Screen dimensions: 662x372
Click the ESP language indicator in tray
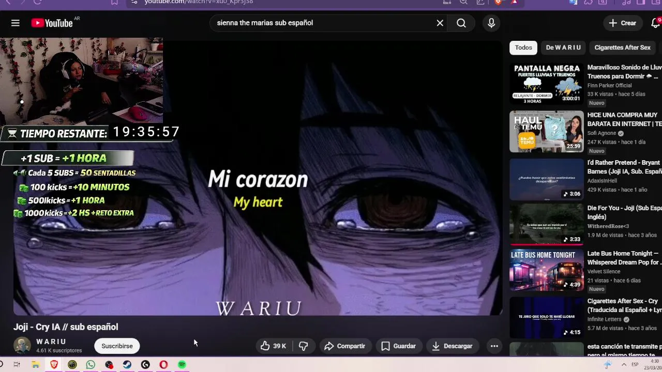635,365
